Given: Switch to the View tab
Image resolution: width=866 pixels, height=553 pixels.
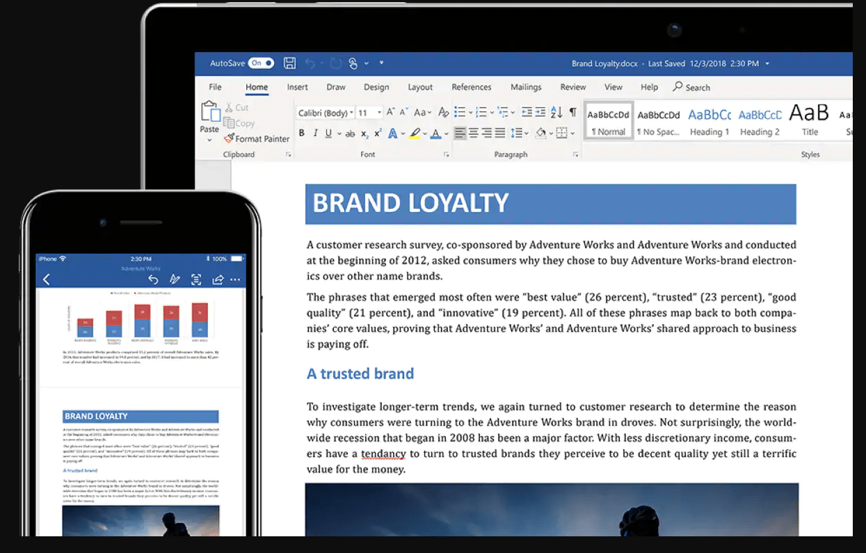Looking at the screenshot, I should click(614, 87).
